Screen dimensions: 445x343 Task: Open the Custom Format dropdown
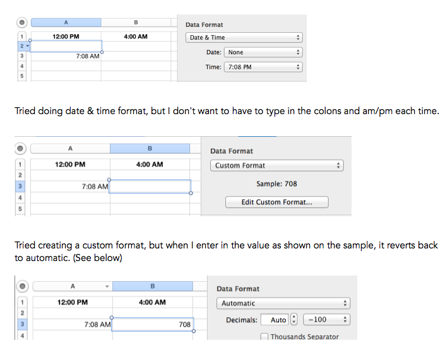(276, 166)
